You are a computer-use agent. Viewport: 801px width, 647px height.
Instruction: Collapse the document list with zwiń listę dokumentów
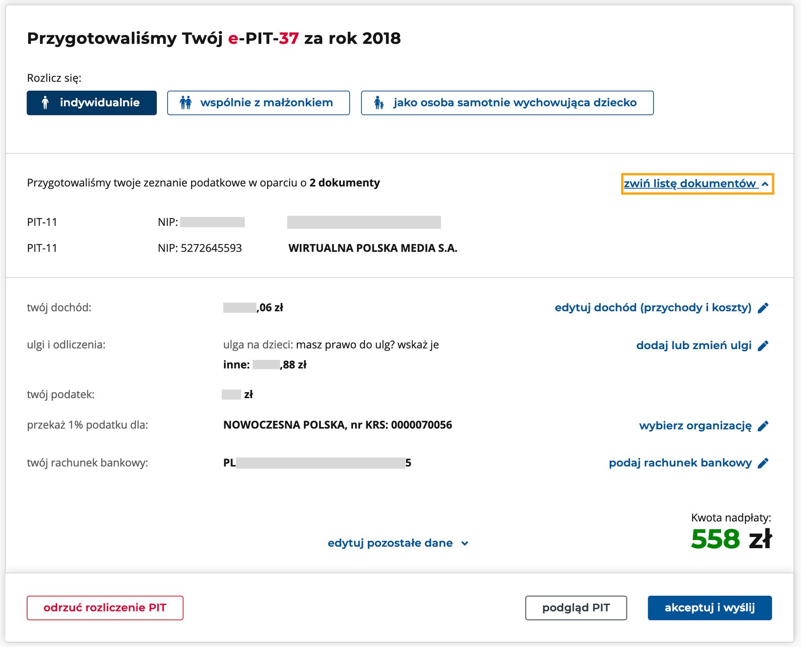pos(696,184)
